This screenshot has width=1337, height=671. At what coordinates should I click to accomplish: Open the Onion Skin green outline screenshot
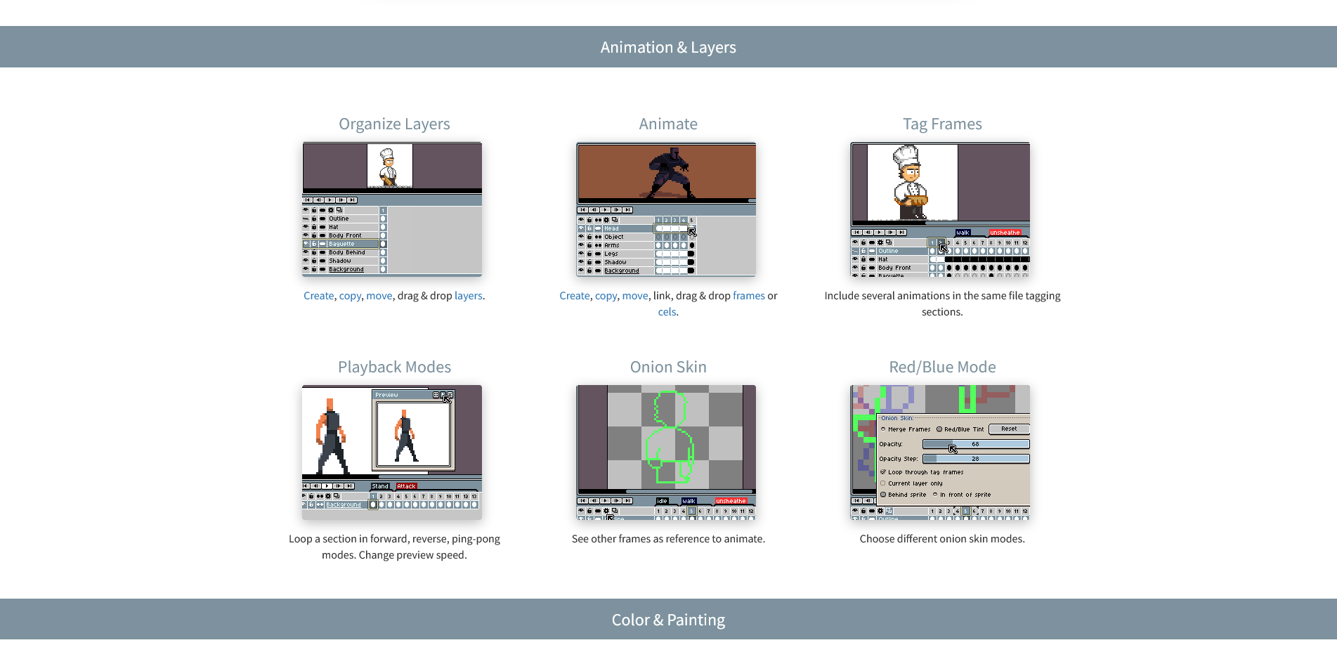click(666, 452)
